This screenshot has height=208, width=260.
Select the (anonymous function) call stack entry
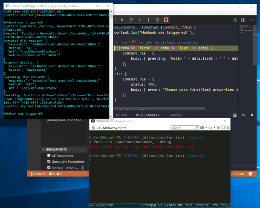[65, 120]
